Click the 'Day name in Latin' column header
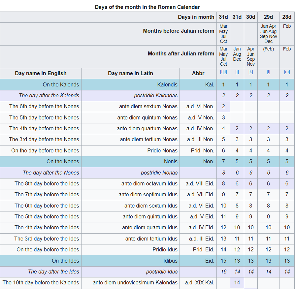The image size is (295, 289). tap(130, 73)
